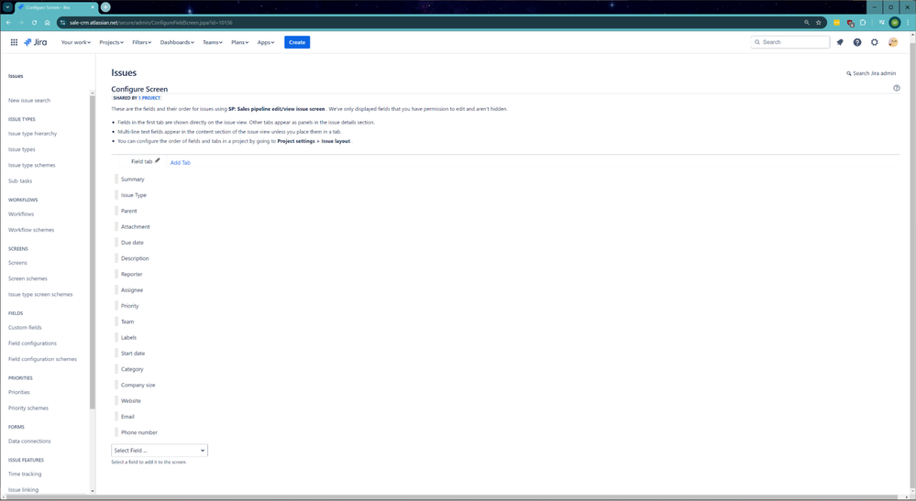Click the Create button

tap(297, 42)
